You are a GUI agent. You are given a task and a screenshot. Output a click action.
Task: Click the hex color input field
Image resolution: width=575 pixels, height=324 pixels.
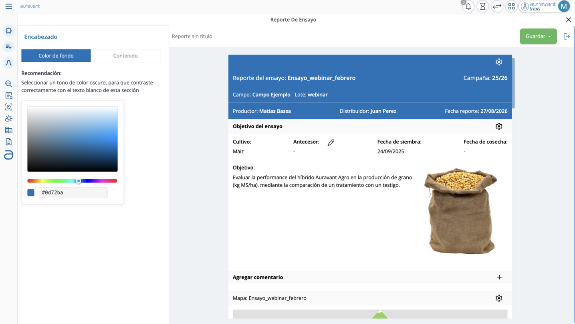tap(73, 192)
